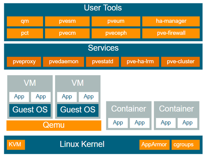Select the pvestatd service box
The height and width of the screenshot is (158, 206).
coord(103,62)
